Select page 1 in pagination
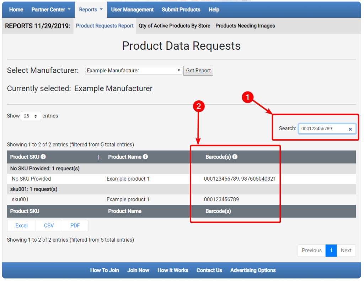 coord(331,250)
